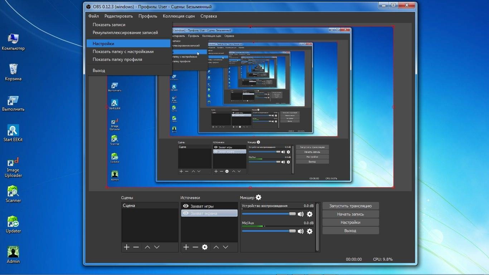
Task: Move source up arrow in Источники panel
Action: [216, 247]
